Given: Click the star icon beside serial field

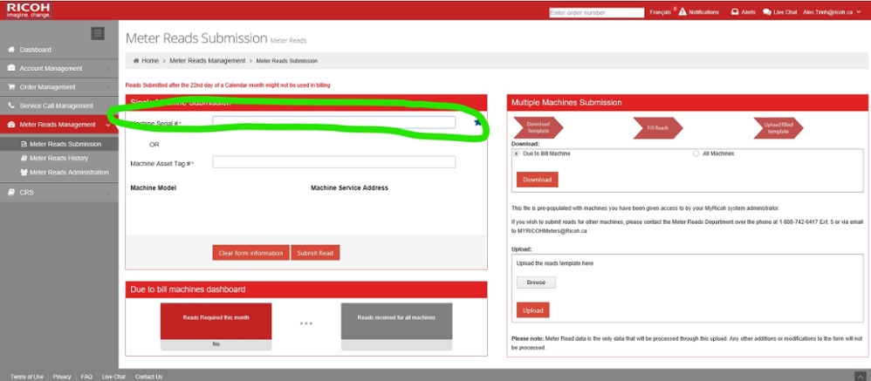Looking at the screenshot, I should 477,123.
